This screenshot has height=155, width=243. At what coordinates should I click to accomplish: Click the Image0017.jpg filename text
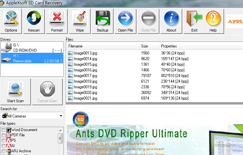(x=85, y=76)
